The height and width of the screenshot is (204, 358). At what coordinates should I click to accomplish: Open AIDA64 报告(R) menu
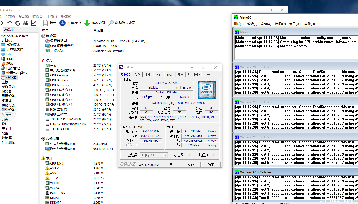click(24, 17)
